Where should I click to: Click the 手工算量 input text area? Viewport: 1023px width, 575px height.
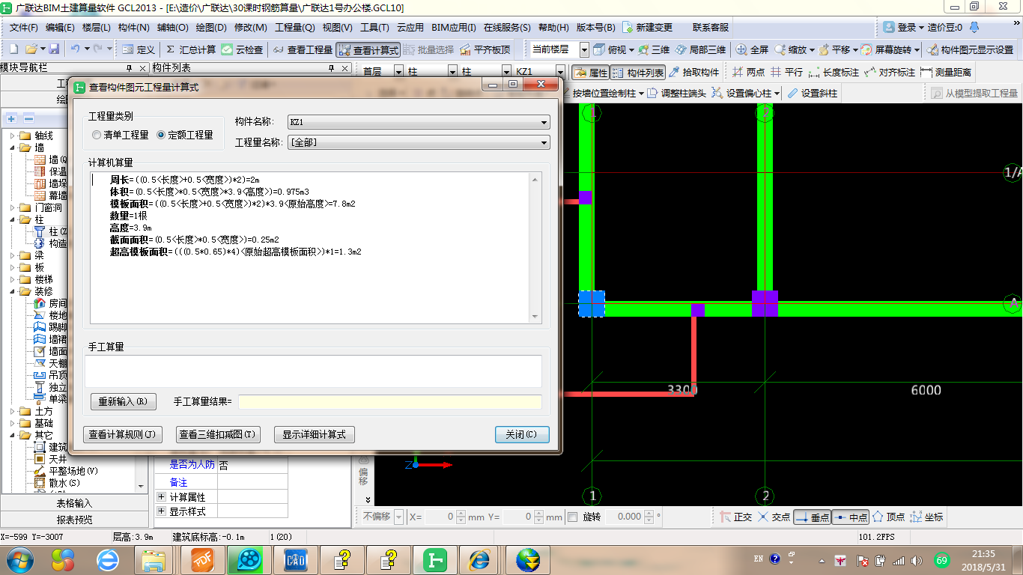click(313, 371)
